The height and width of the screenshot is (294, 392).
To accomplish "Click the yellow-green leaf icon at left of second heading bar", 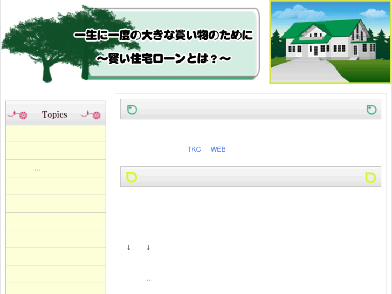I will click(132, 177).
